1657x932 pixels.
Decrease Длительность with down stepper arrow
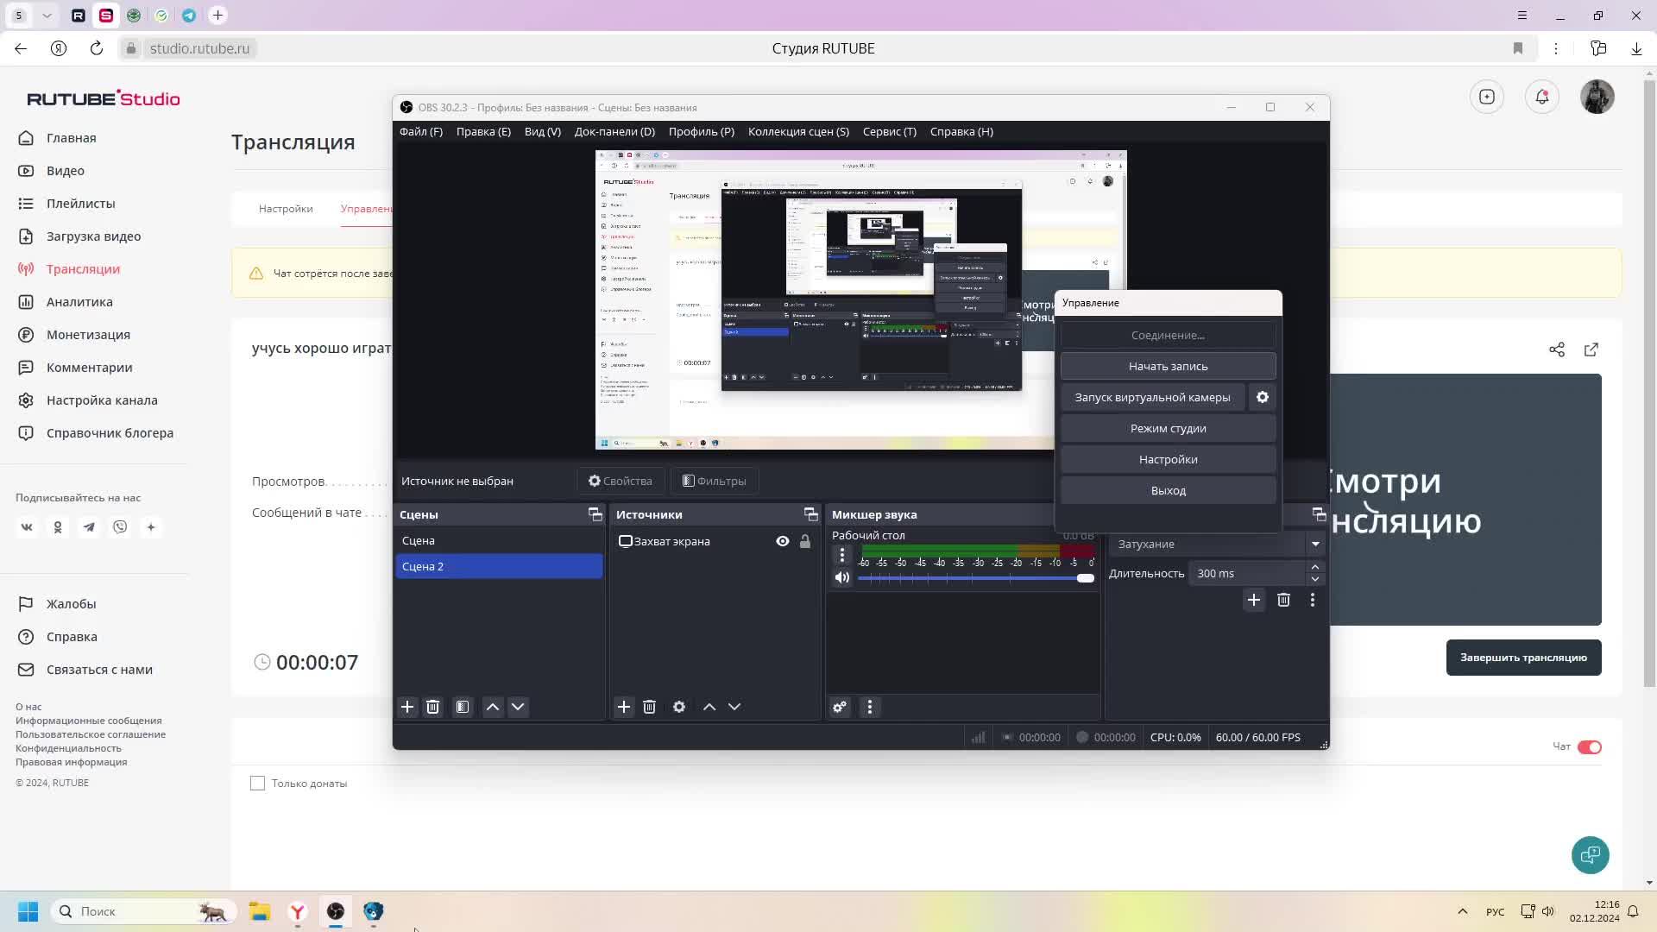[x=1315, y=579]
